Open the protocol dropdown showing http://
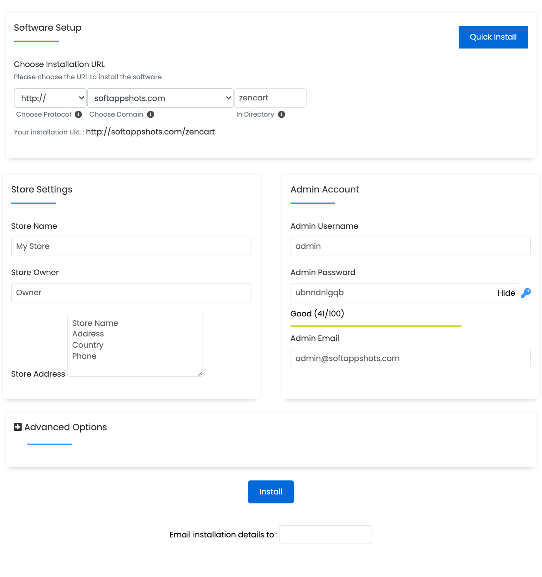The height and width of the screenshot is (577, 542). 50,98
